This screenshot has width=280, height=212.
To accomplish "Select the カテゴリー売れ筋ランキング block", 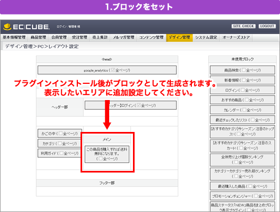I will [242, 174].
